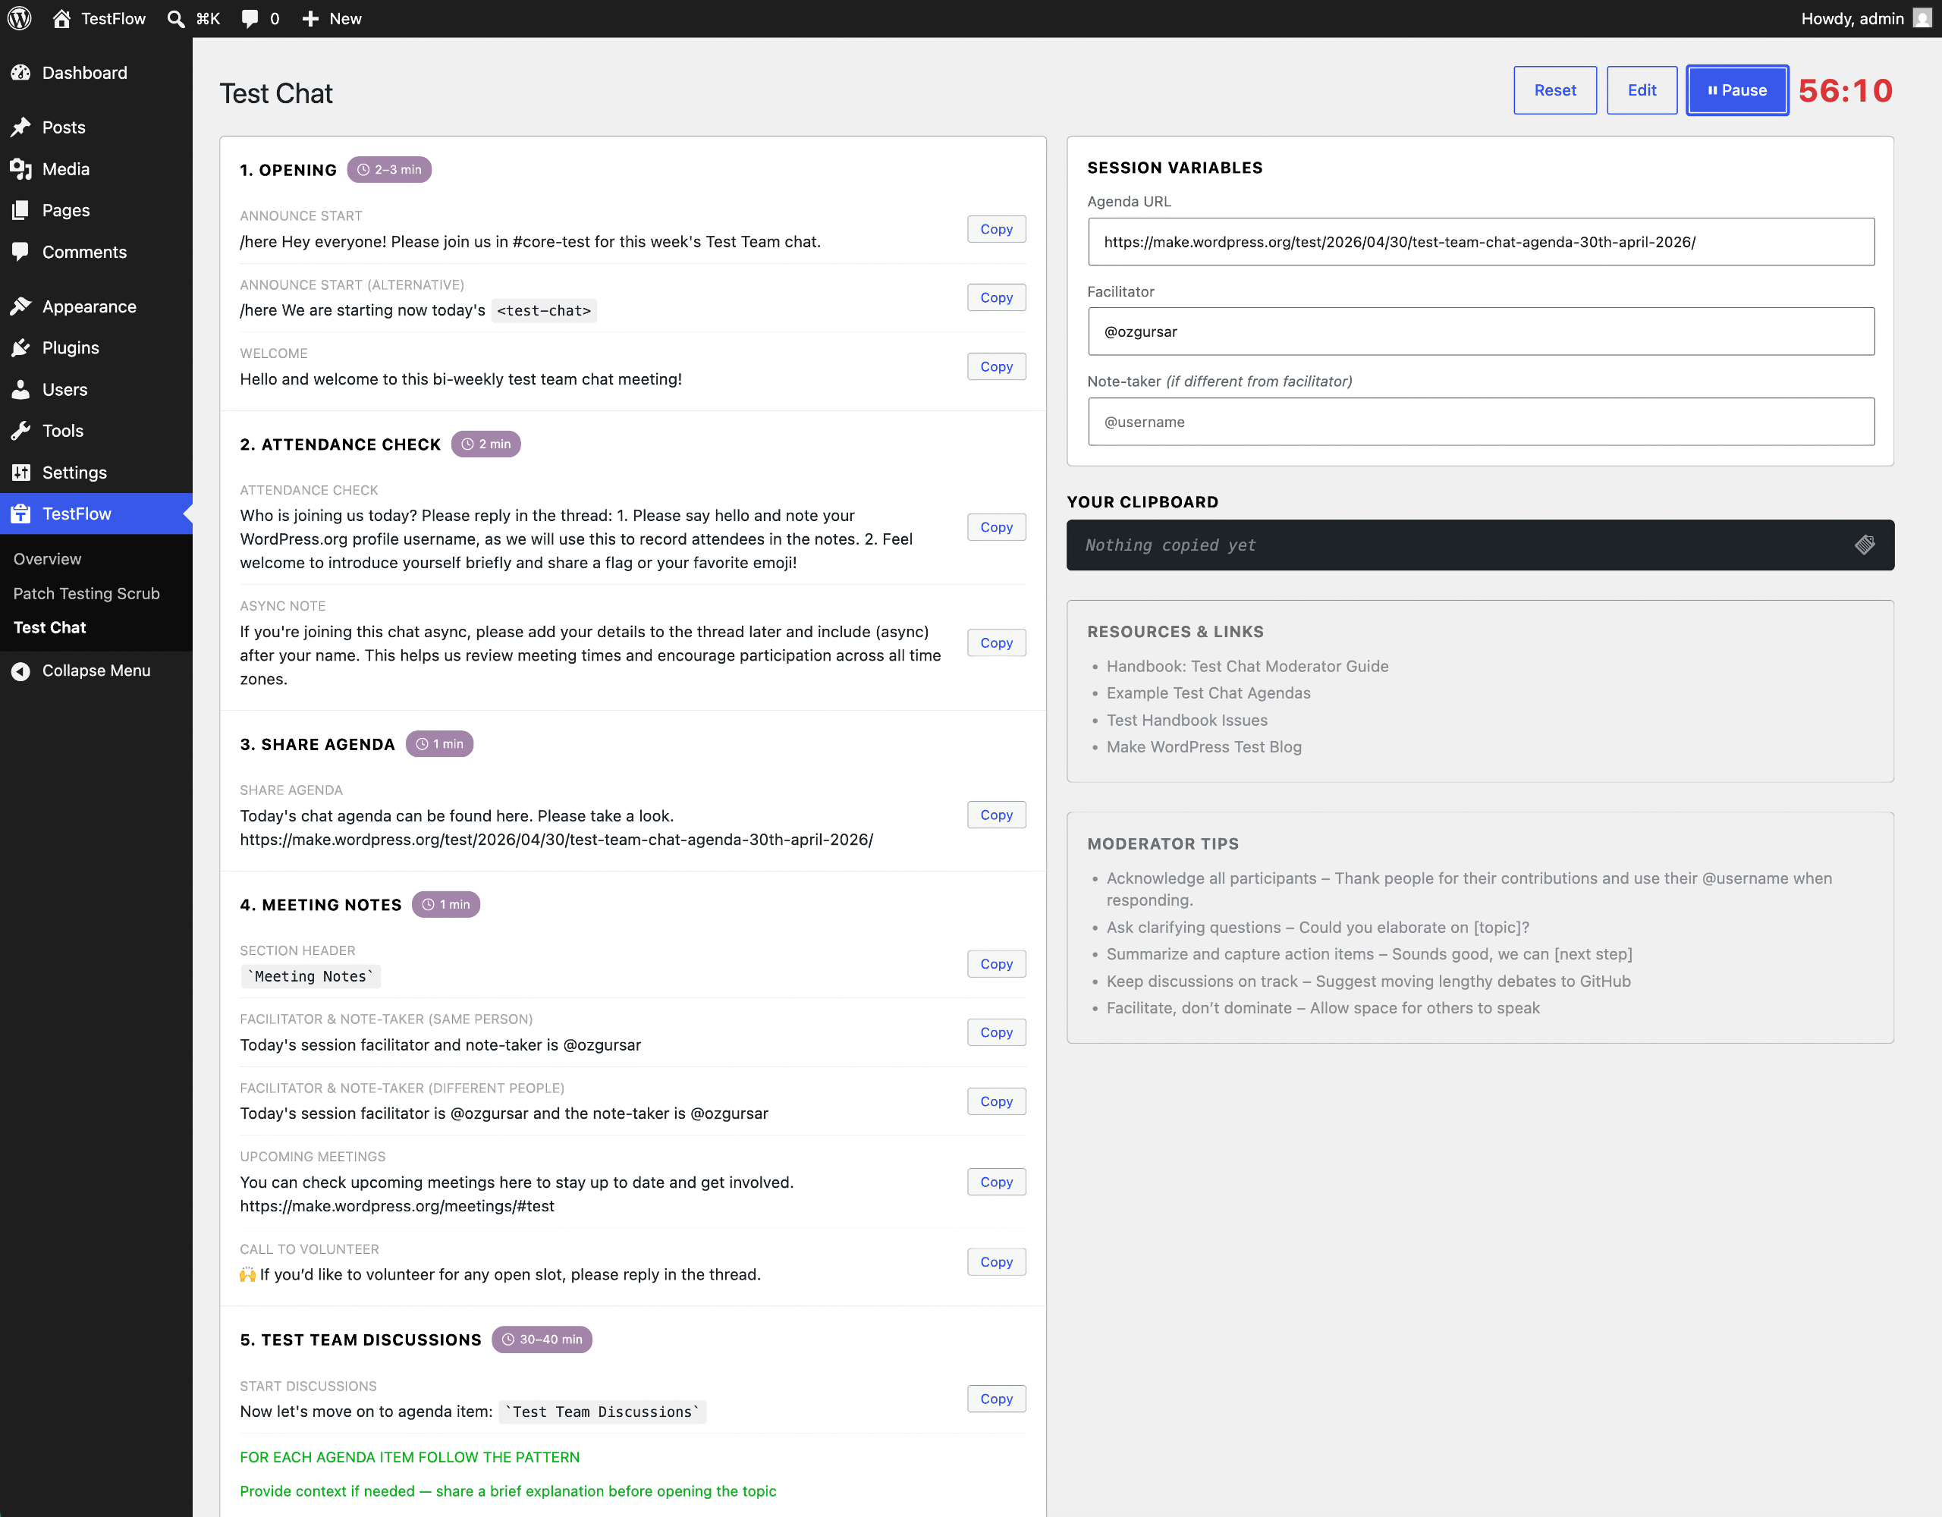Click the Posts pushpin icon
1942x1517 pixels.
point(21,127)
